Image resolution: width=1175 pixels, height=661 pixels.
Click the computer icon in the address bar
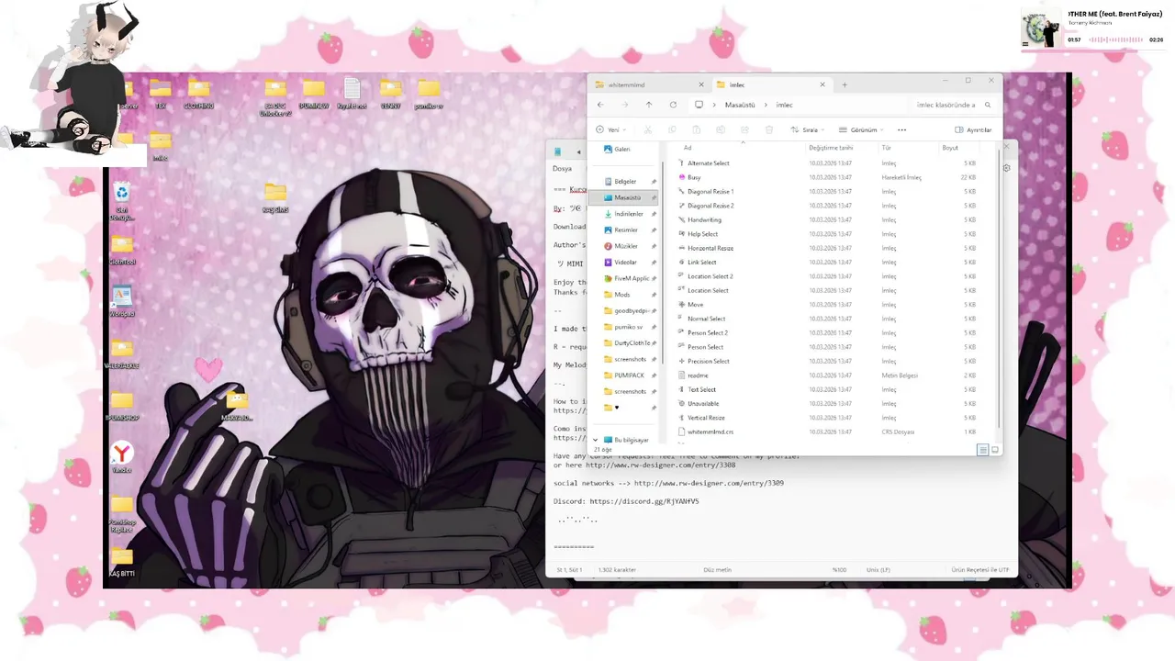tap(699, 105)
